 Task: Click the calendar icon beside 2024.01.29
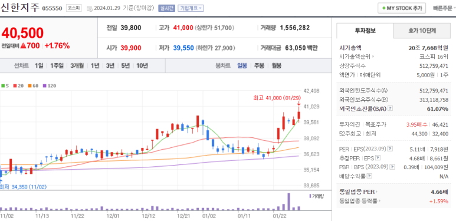pyautogui.click(x=90, y=8)
